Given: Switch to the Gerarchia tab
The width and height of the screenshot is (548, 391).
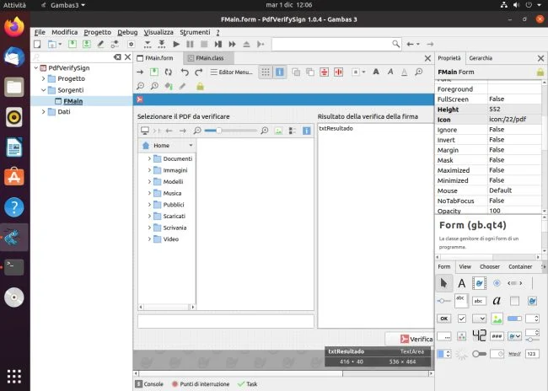Looking at the screenshot, I should click(x=481, y=58).
